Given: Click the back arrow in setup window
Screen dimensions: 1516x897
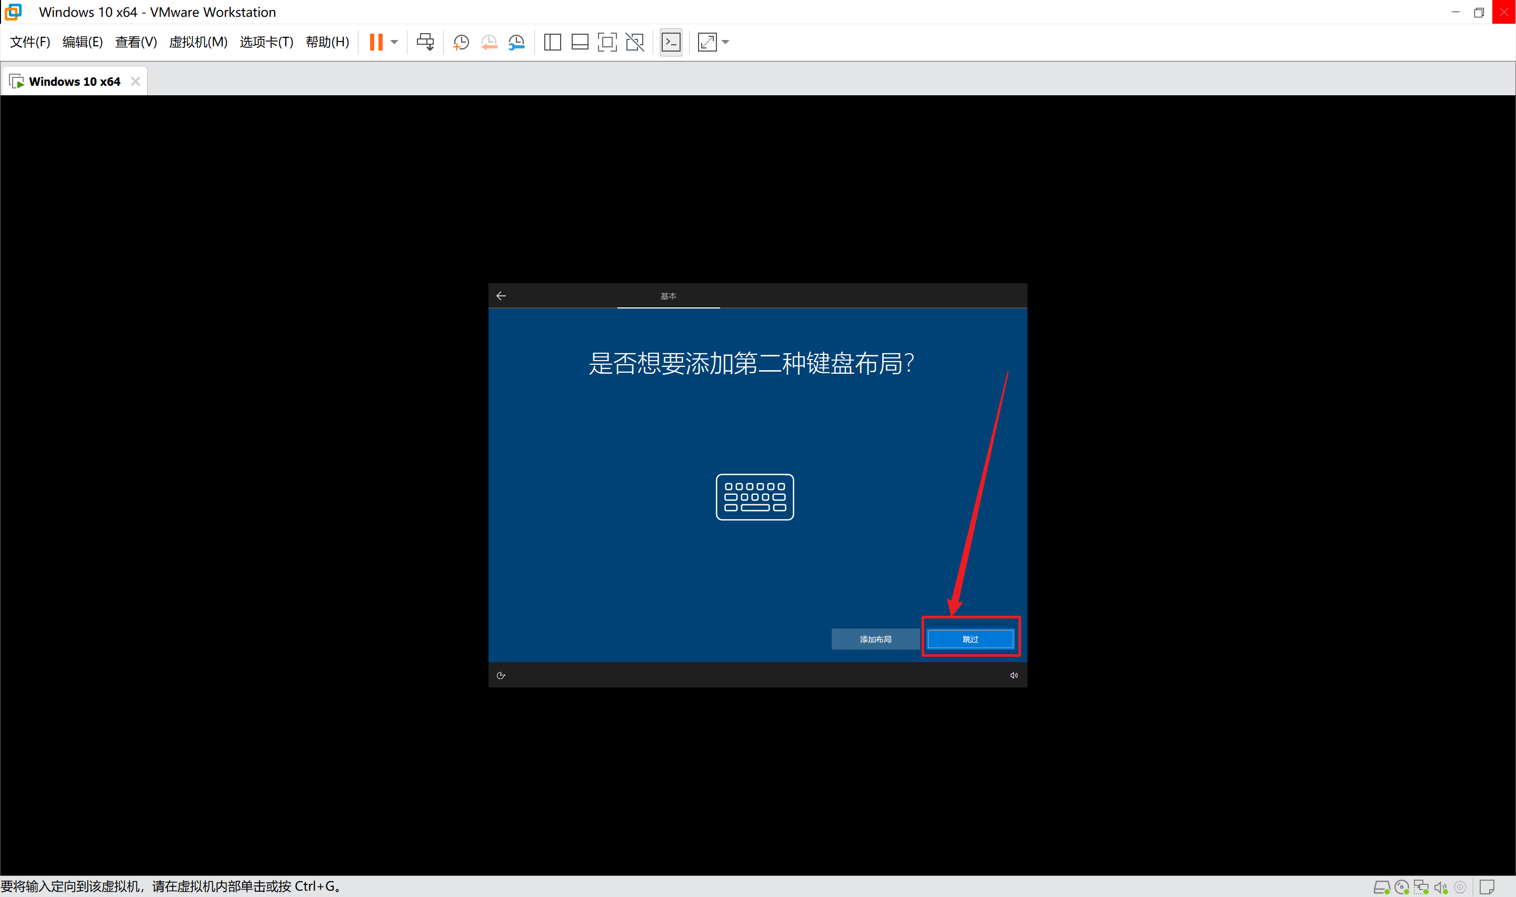Looking at the screenshot, I should [501, 295].
